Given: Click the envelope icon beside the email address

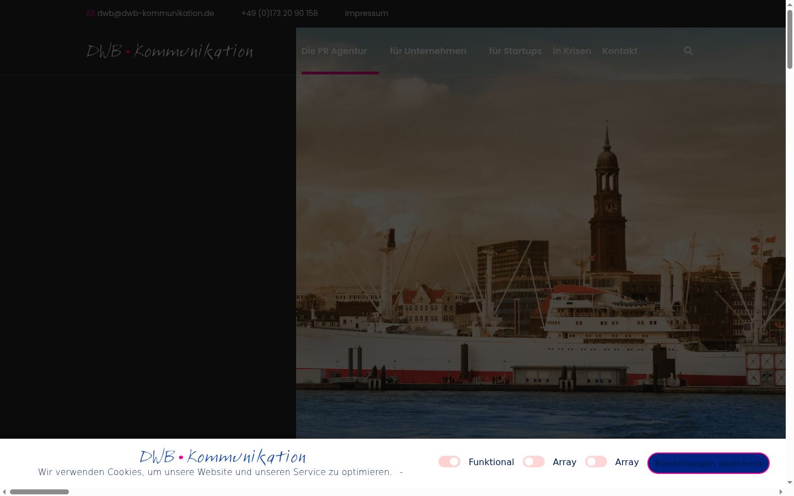Looking at the screenshot, I should tap(91, 13).
